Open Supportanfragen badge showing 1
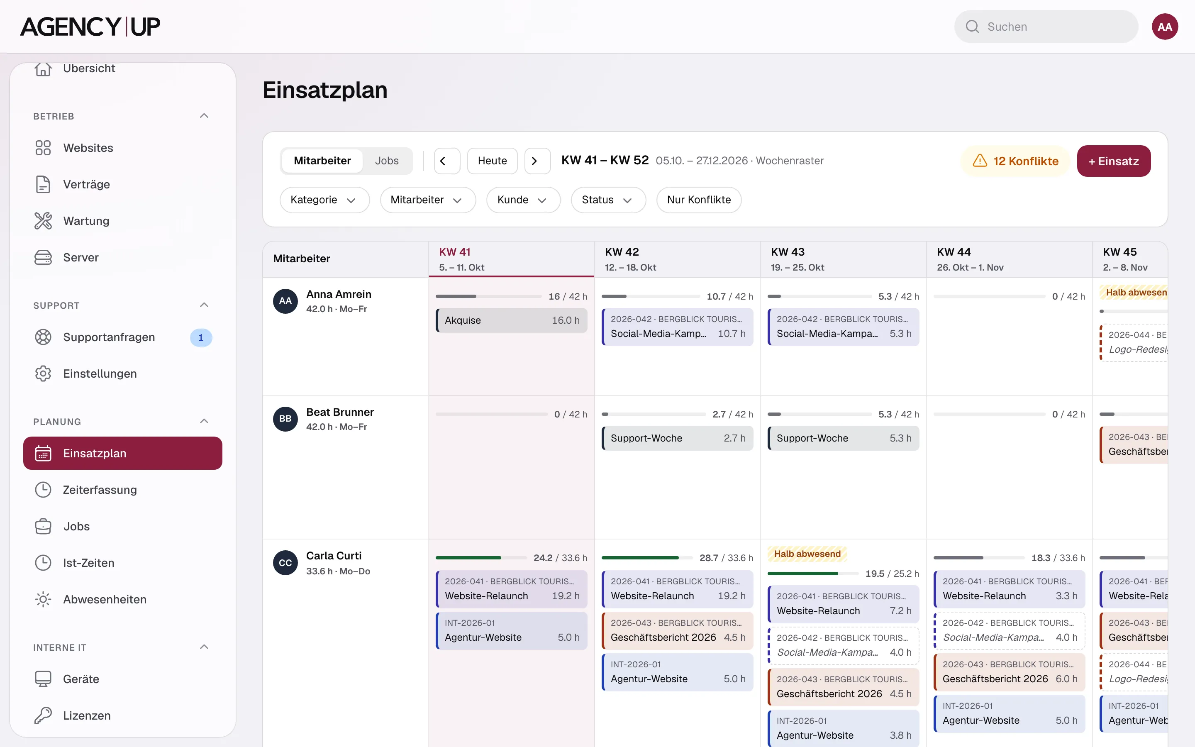Screen dimensions: 1195x747 (x=200, y=337)
